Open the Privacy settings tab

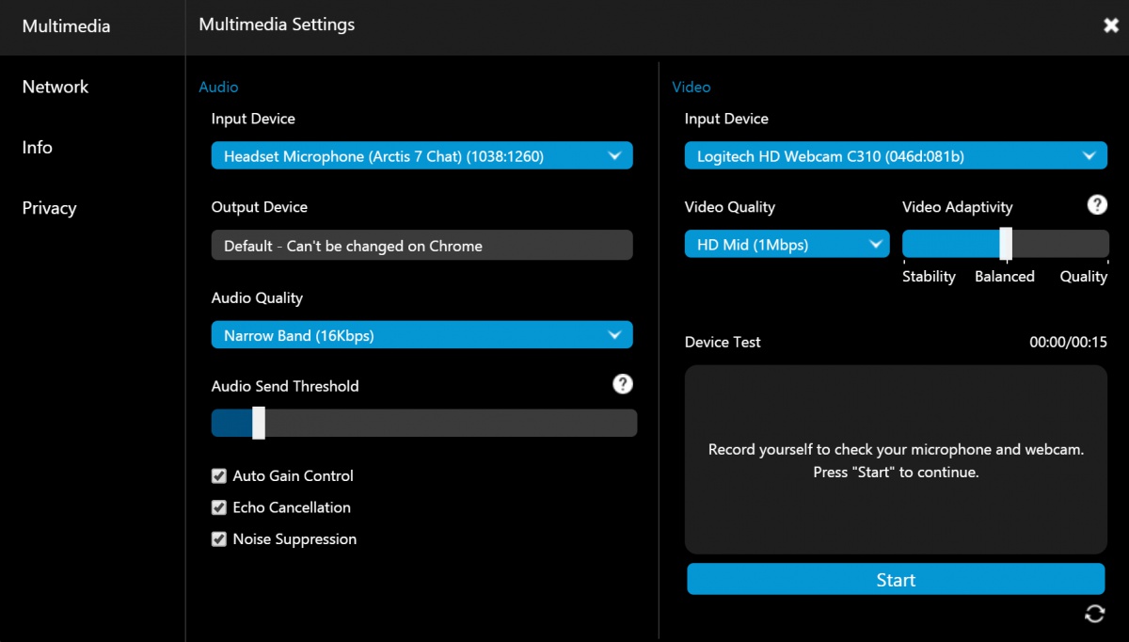point(49,208)
